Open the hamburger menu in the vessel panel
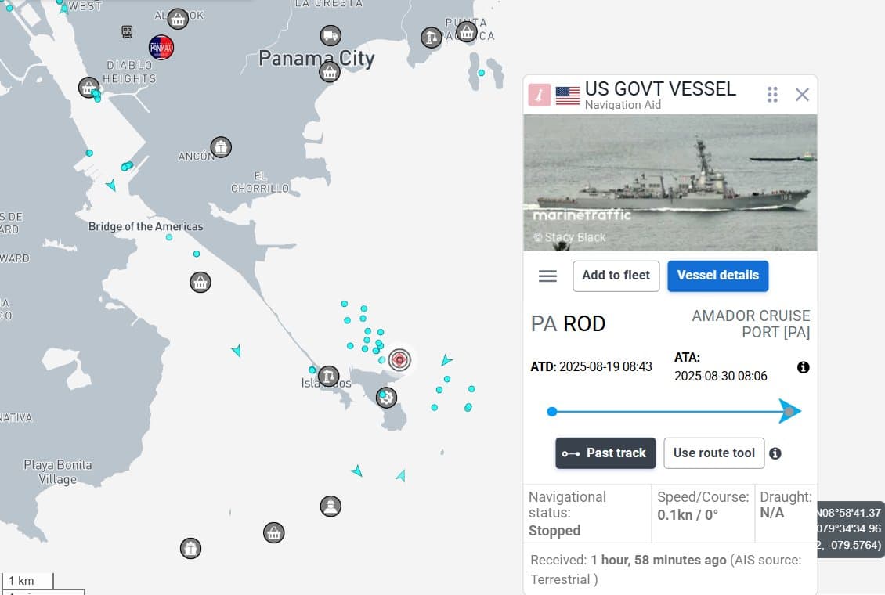Image resolution: width=885 pixels, height=595 pixels. pyautogui.click(x=547, y=276)
